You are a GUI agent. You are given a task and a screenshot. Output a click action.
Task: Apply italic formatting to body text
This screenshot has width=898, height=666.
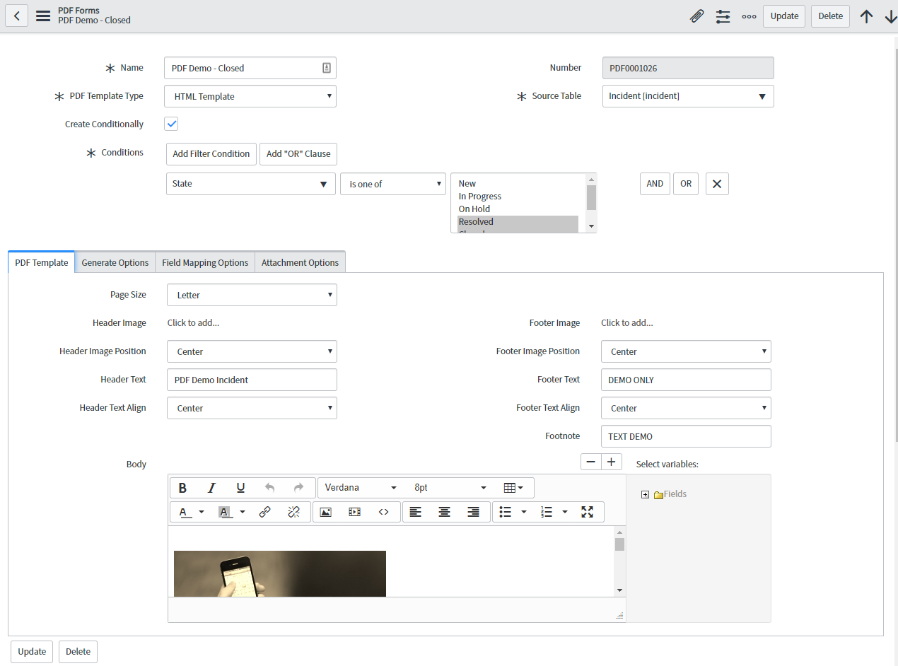[x=211, y=487]
